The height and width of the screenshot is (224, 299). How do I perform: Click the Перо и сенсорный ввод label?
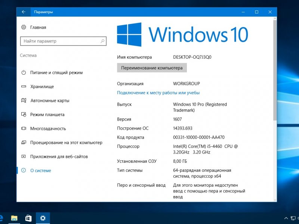(x=141, y=185)
